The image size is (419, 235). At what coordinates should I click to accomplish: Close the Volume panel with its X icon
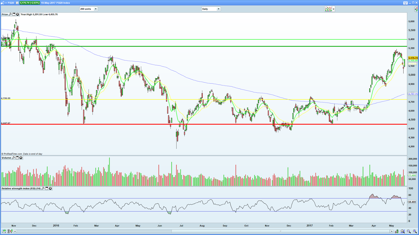tap(21, 158)
